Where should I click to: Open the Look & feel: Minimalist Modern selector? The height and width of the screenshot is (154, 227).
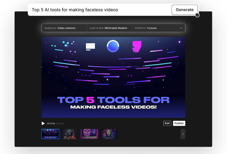point(109,28)
